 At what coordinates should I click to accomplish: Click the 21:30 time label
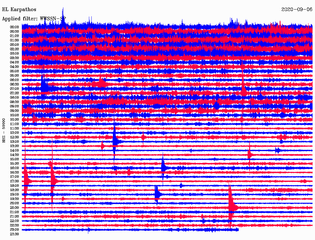(x=14, y=217)
